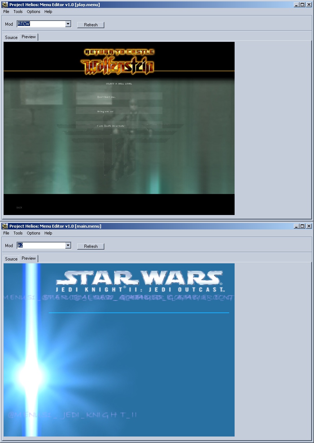314x443 pixels.
Task: Choose "I am Death incarnate!" skill level
Action: coord(119,125)
